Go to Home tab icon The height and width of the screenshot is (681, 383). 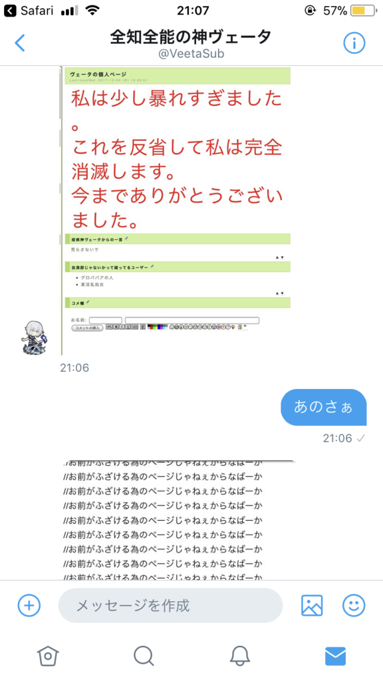click(48, 656)
